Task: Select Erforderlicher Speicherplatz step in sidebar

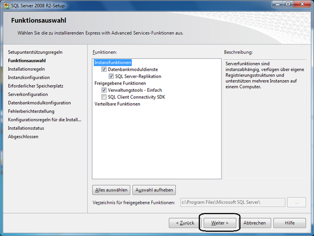Action: 36,86
